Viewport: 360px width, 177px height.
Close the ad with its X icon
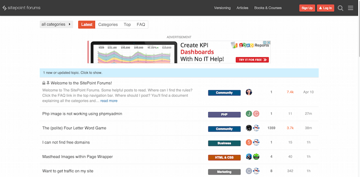[x=269, y=43]
